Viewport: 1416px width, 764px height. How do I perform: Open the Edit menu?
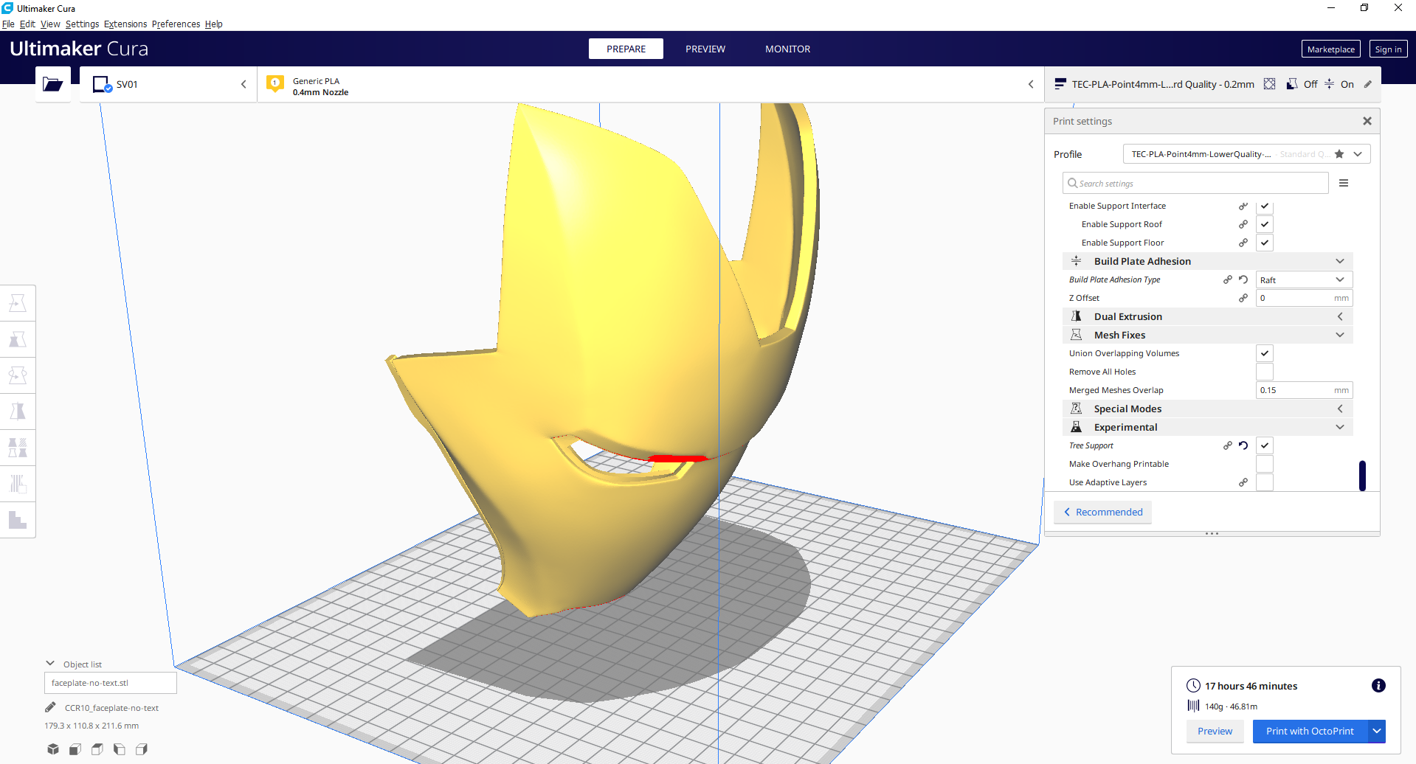[27, 24]
